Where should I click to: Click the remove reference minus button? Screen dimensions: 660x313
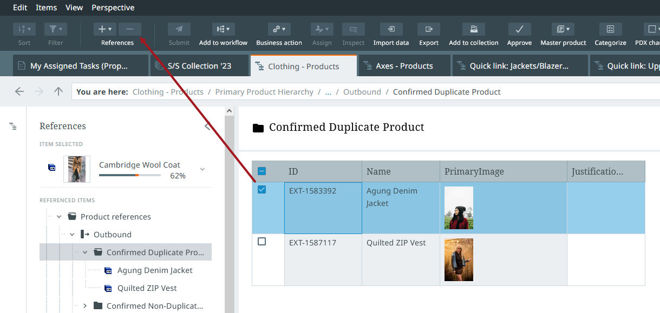coord(130,29)
